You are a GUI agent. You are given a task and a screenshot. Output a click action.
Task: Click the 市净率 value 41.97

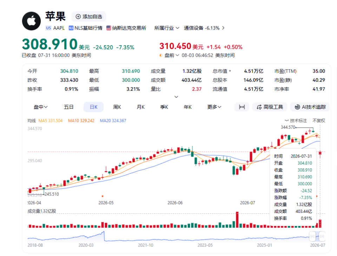pos(319,89)
